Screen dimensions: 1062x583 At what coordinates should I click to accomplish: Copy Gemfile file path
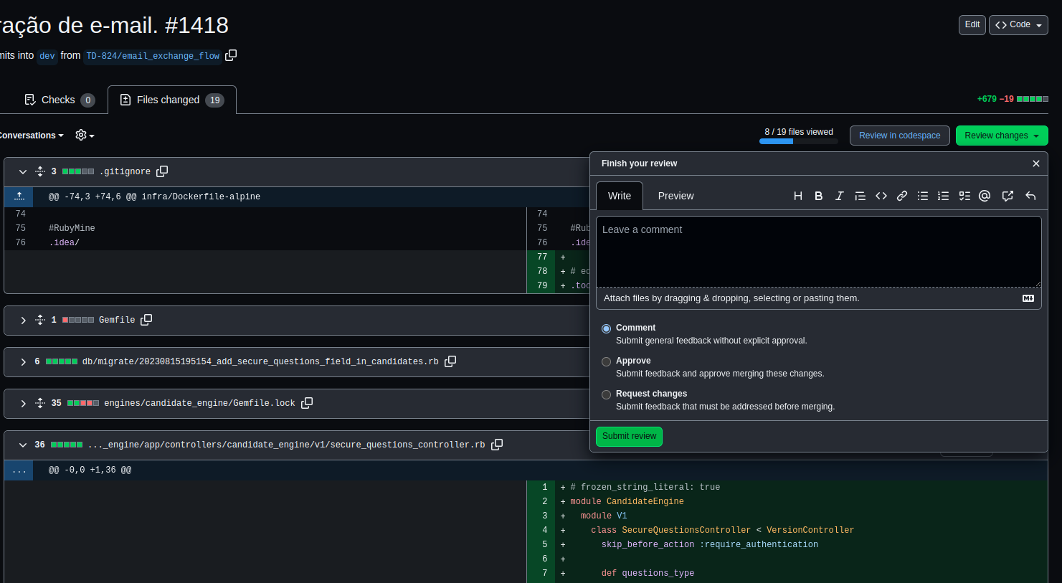(x=146, y=320)
